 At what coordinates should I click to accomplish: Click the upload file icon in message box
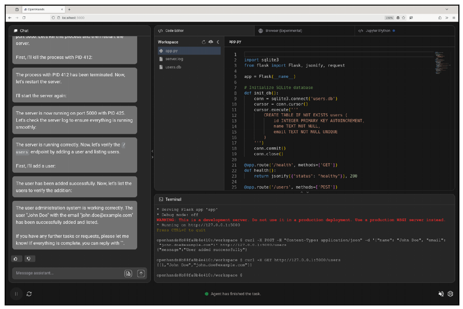(128, 273)
